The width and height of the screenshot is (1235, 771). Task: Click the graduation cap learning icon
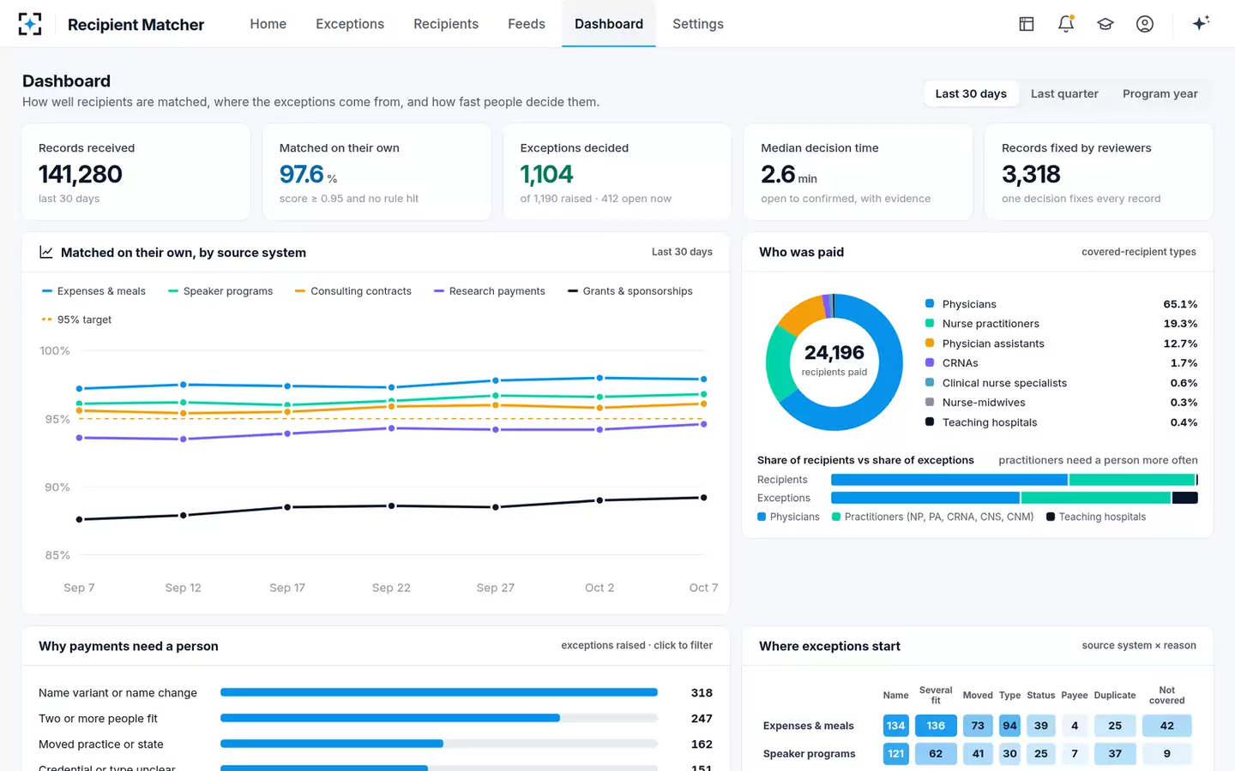[x=1105, y=24]
